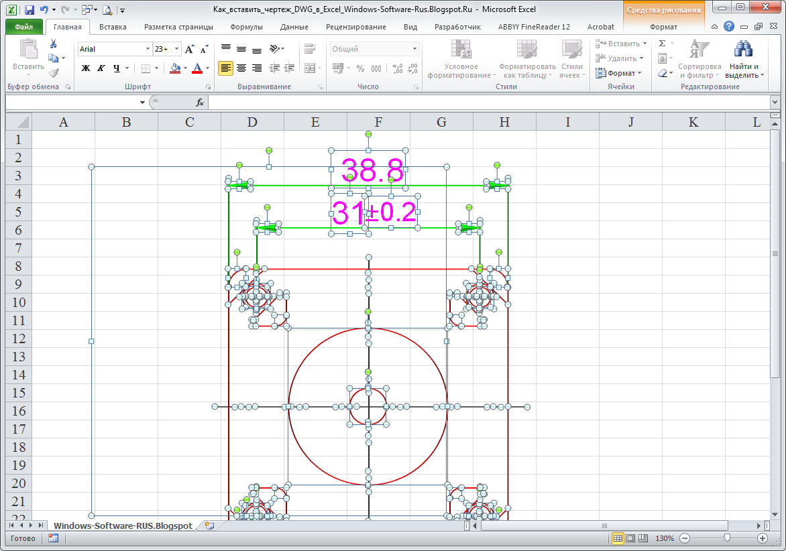
Task: Click the AutoSum sigma icon
Action: tap(662, 44)
